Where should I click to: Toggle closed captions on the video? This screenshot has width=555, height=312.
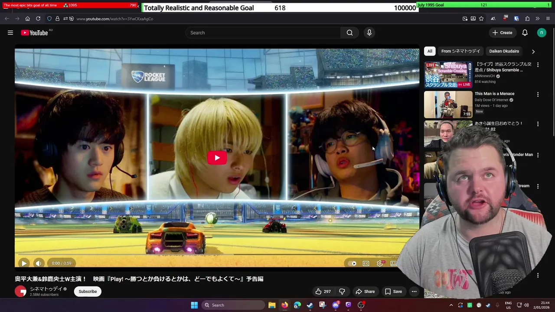(366, 263)
